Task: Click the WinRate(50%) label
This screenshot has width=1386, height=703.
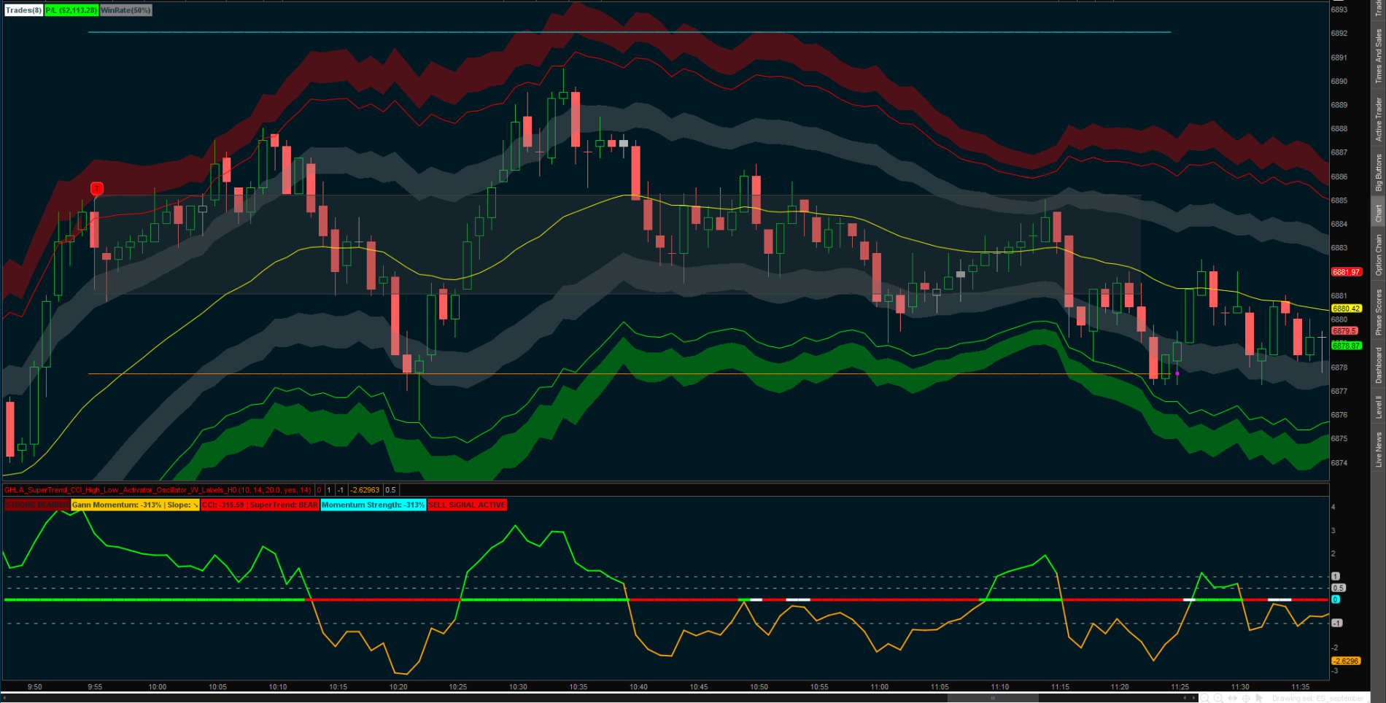Action: (x=125, y=10)
